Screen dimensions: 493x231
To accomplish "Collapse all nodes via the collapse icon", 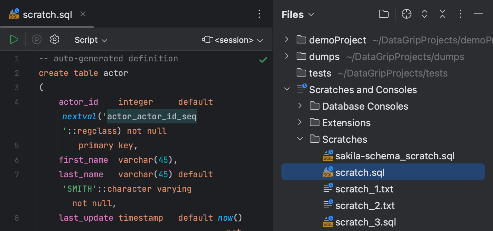I will [442, 14].
